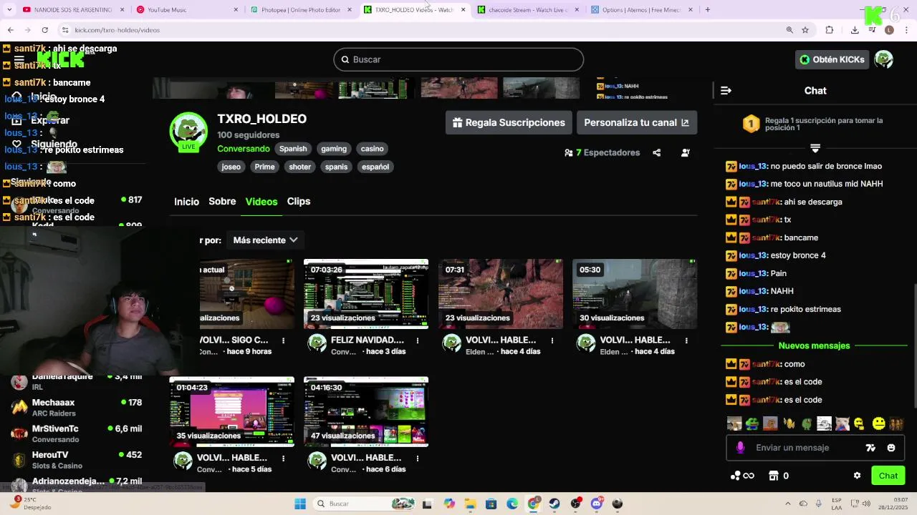Viewport: 917px width, 515px height.
Task: Switch to chacoide Stream browser tab
Action: coord(529,10)
